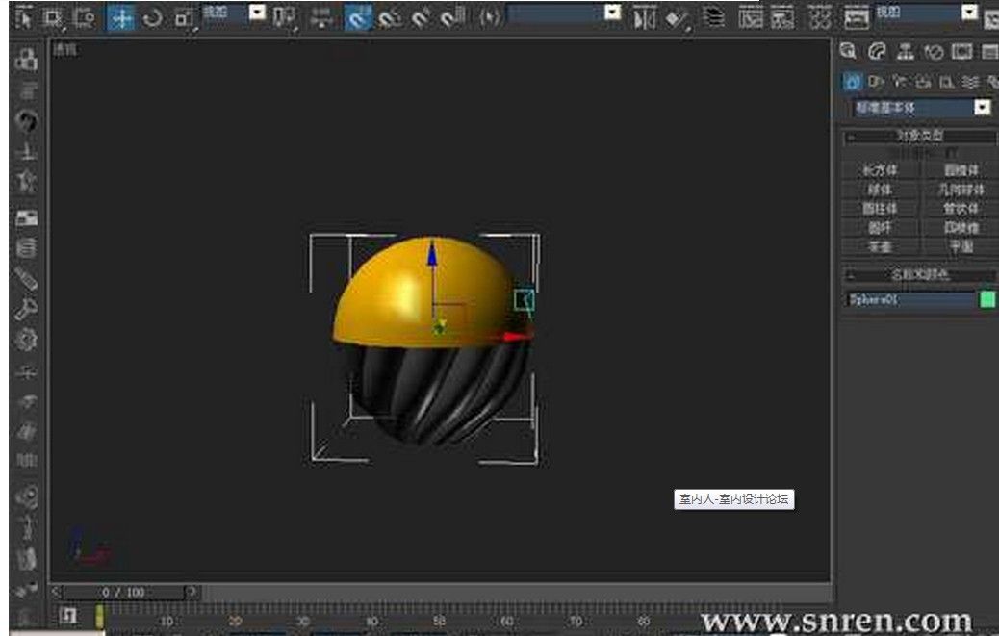
Task: Click the 四棱锥 (Pyramid) button
Action: (x=961, y=227)
